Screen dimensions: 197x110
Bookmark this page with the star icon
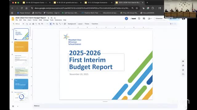pyautogui.click(x=137, y=8)
